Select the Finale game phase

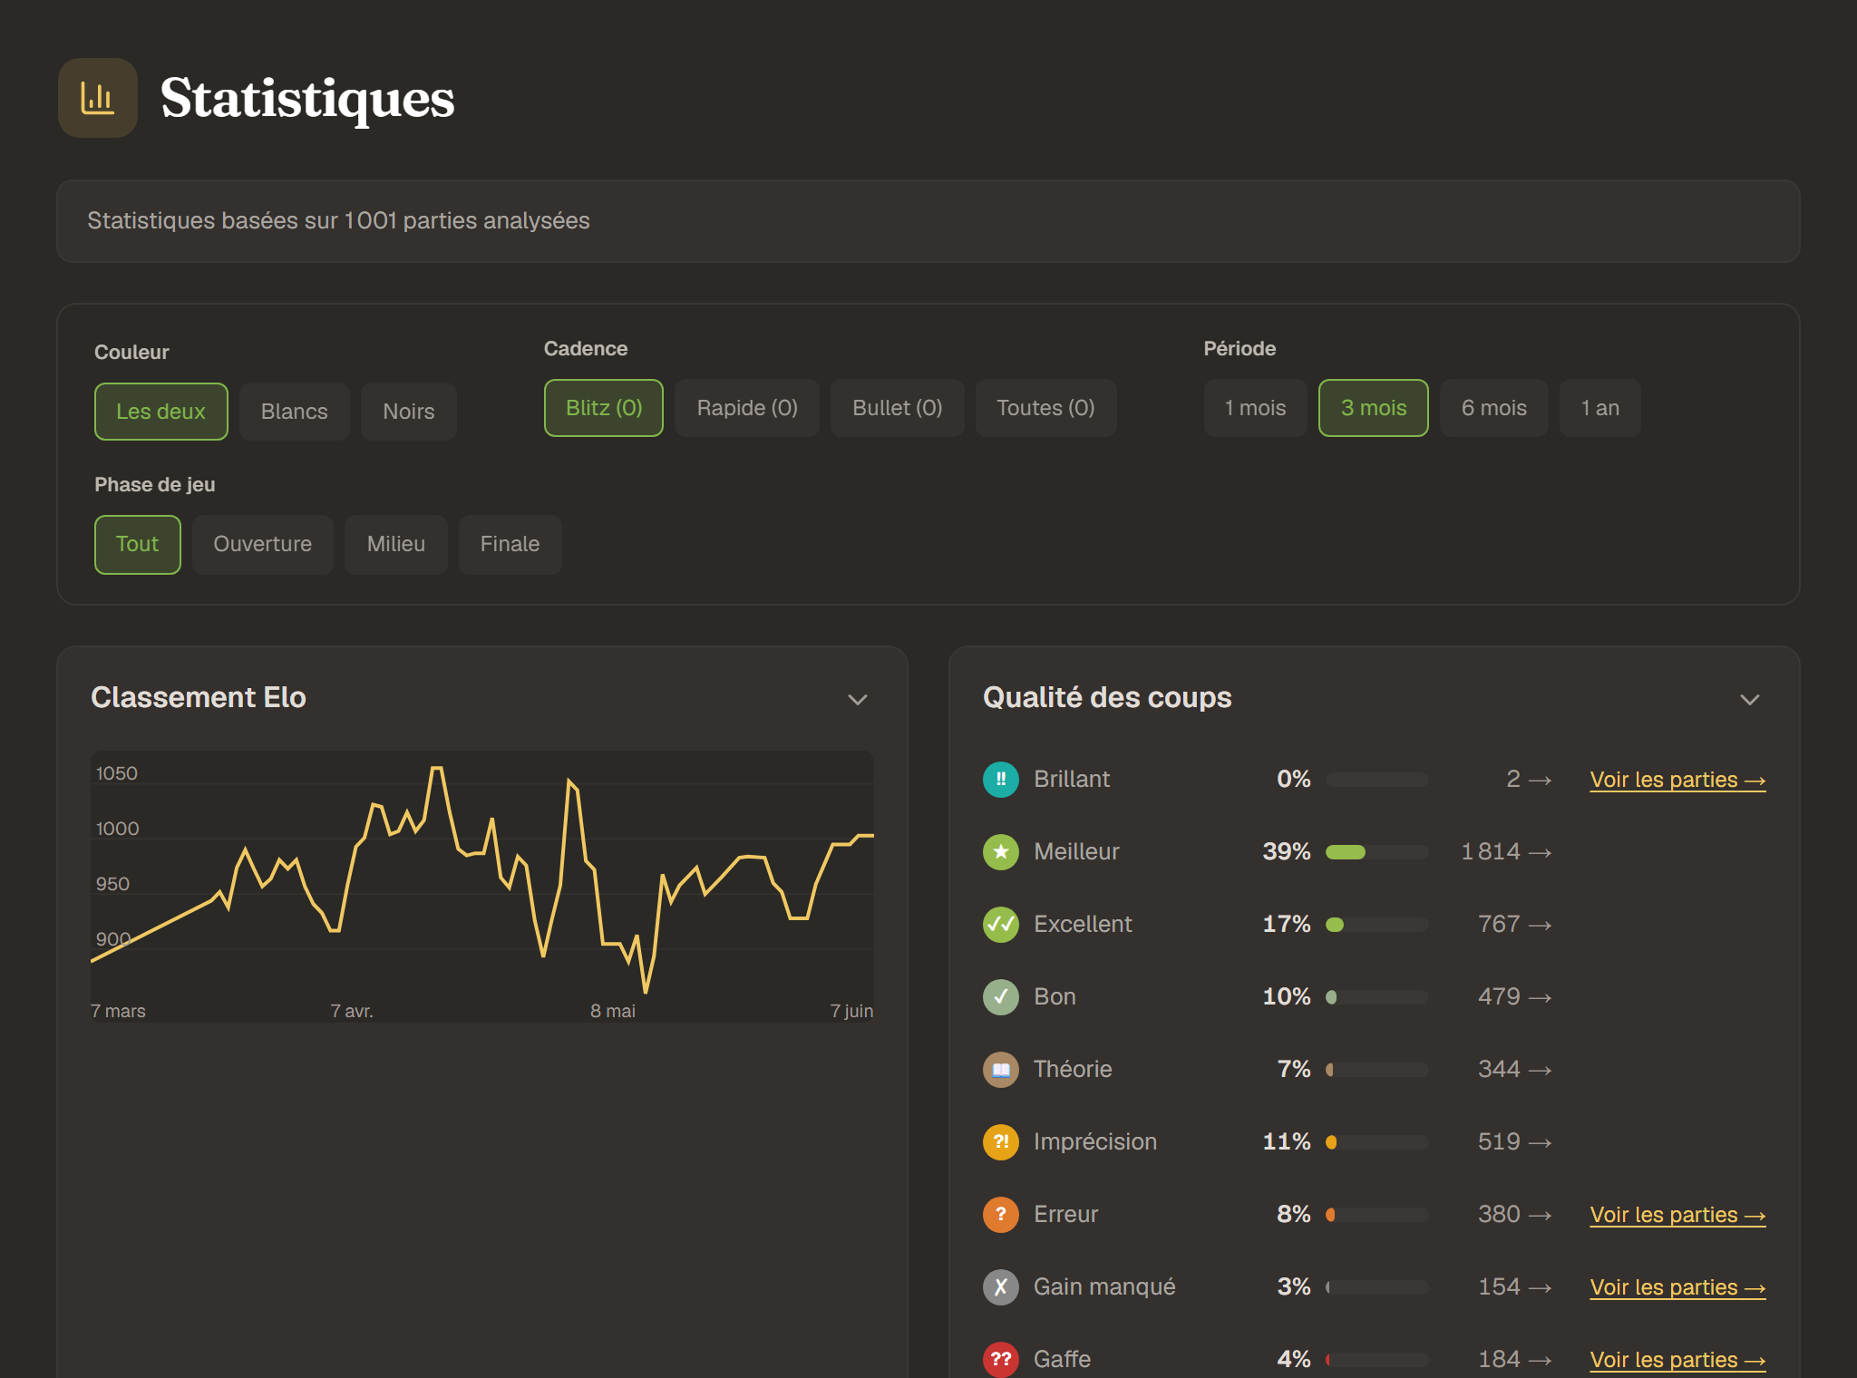coord(510,544)
